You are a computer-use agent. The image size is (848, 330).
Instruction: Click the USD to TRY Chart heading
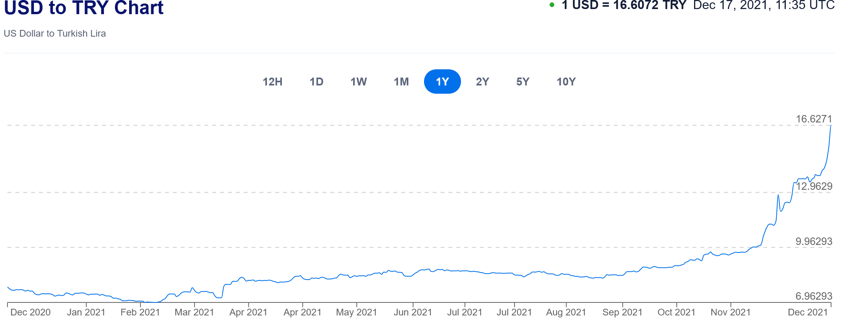click(83, 8)
